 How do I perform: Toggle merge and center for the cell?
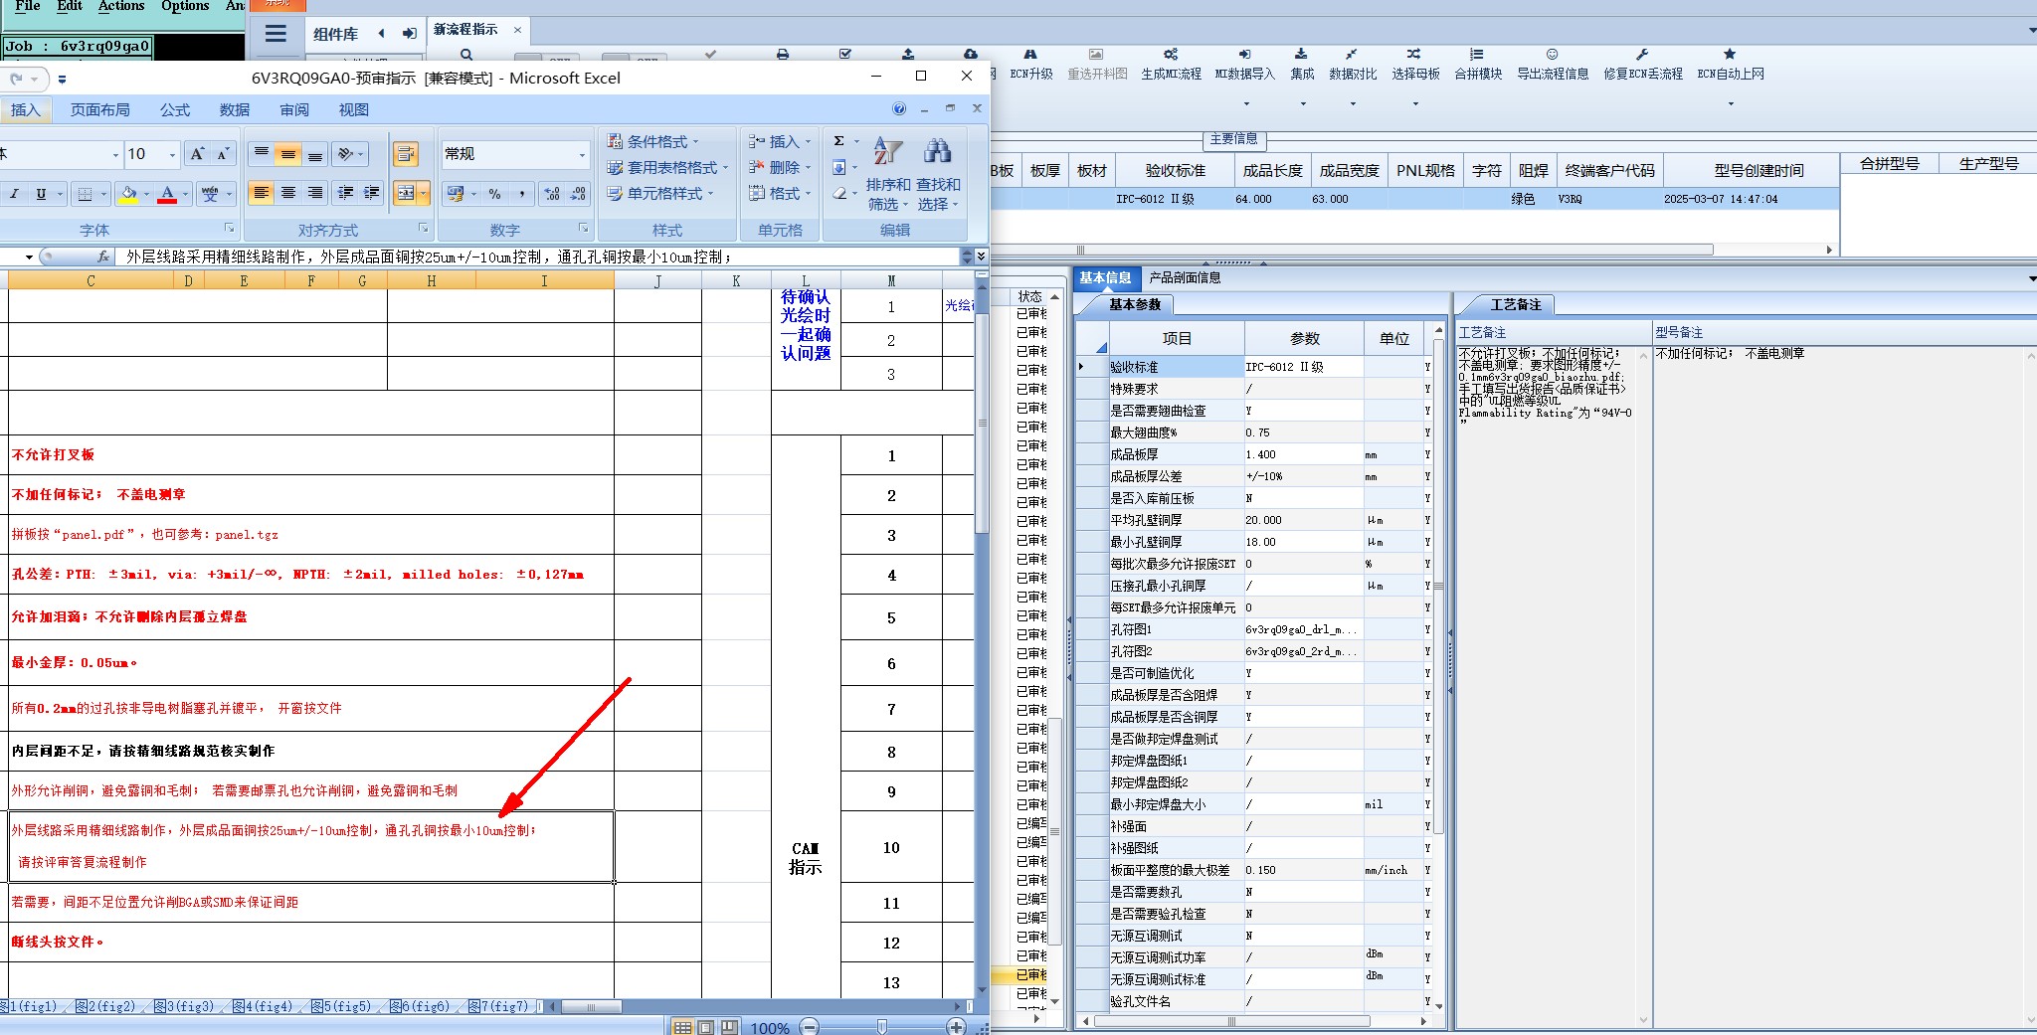pos(405,193)
